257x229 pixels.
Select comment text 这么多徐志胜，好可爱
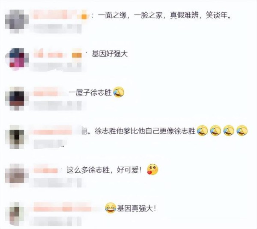pos(104,170)
